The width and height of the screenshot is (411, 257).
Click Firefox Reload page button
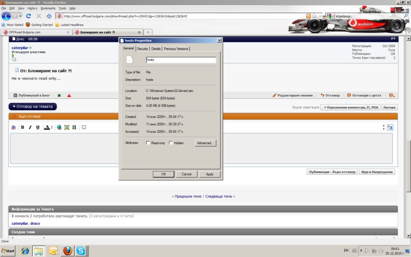tap(28, 16)
